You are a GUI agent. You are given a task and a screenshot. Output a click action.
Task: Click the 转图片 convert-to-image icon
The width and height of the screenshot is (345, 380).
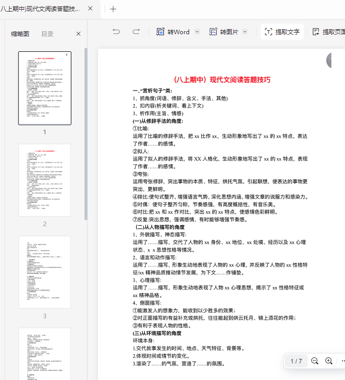click(x=213, y=32)
